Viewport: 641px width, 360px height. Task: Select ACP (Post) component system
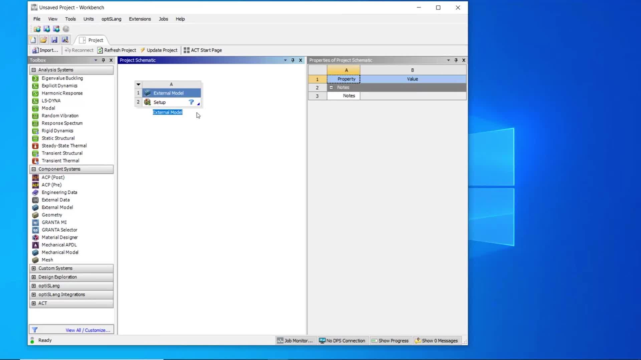tap(53, 177)
